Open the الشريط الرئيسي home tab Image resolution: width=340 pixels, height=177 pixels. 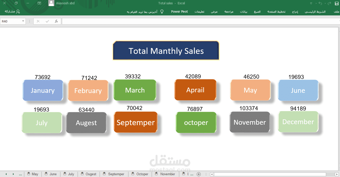[315, 12]
